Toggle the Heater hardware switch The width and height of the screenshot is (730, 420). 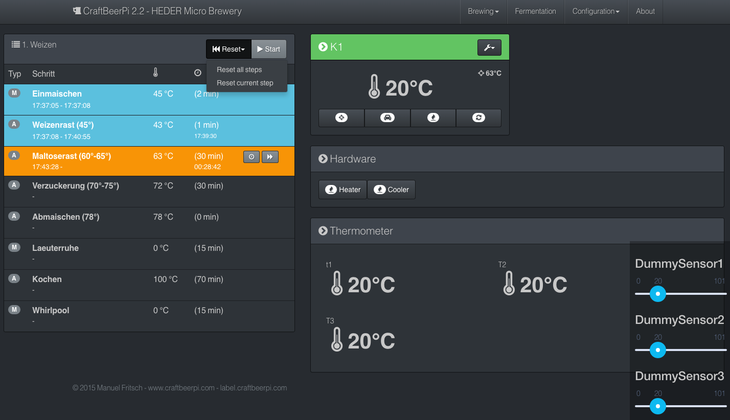point(343,190)
